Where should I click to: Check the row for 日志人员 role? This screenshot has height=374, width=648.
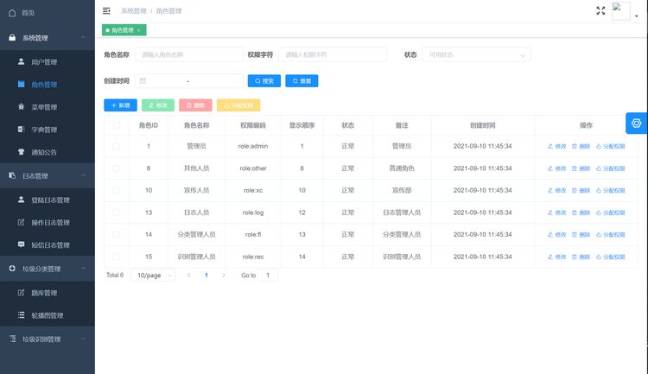[x=116, y=212]
